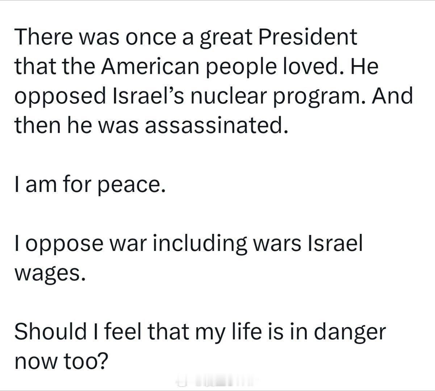Click the text "nuclear program"
The image size is (435, 391).
[x=273, y=97]
